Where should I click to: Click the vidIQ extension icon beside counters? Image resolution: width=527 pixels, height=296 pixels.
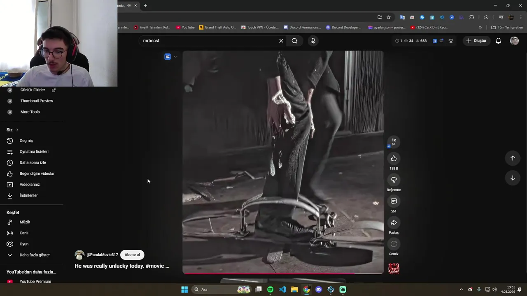click(x=435, y=41)
